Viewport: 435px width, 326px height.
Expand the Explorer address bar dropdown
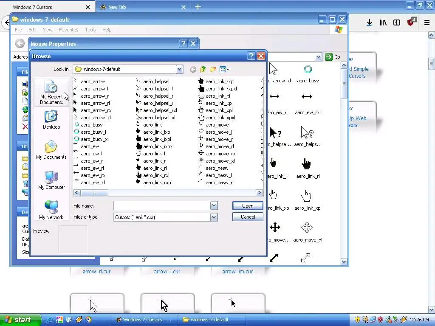[318, 57]
